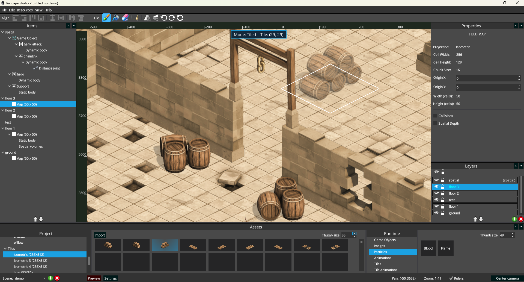Click the flip horizontal icon

click(147, 18)
